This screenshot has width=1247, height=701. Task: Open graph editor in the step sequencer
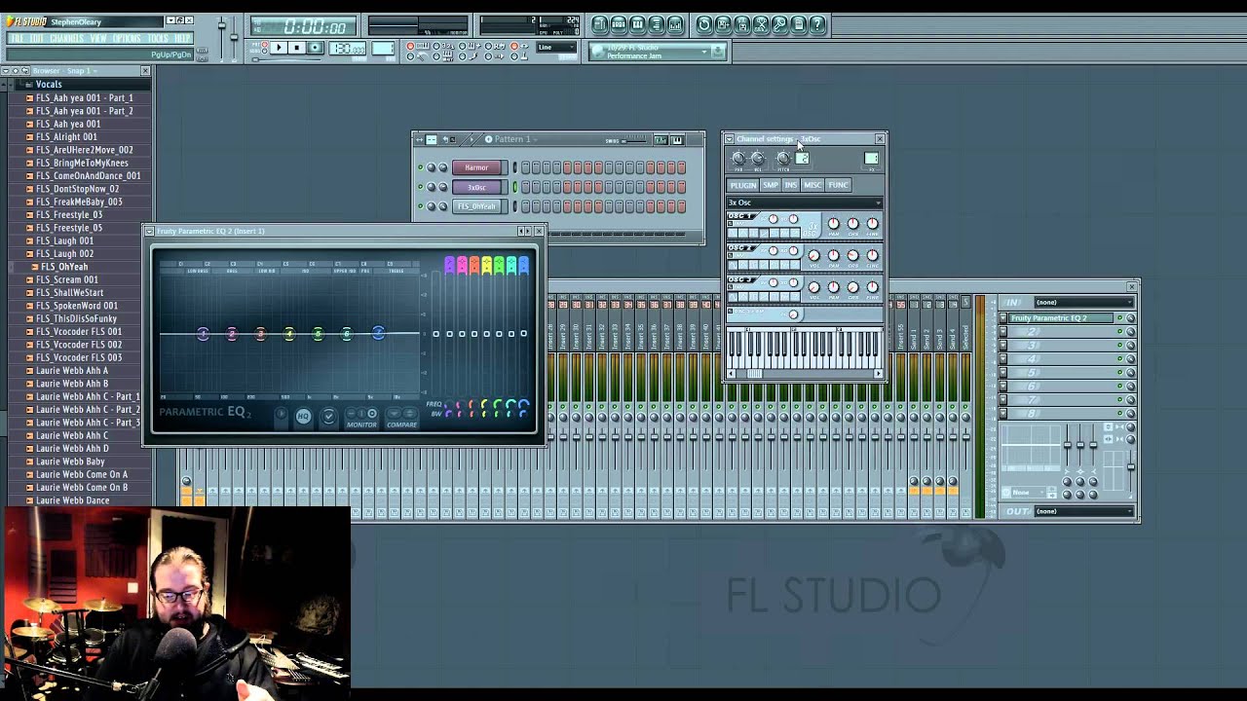point(661,140)
